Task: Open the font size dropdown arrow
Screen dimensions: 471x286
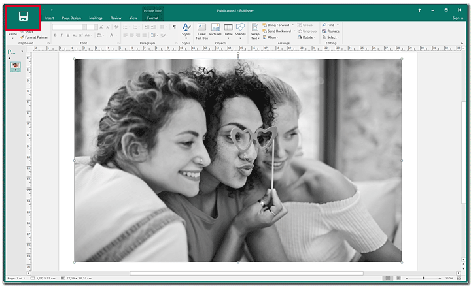Action: click(96, 27)
